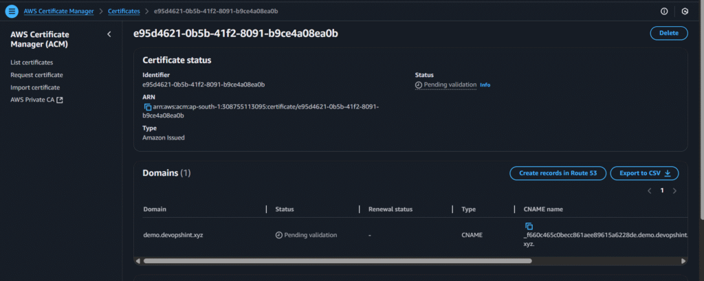This screenshot has width=704, height=281.
Task: Click the horizontal scrollbar thumb of Domains table
Action: [338, 260]
